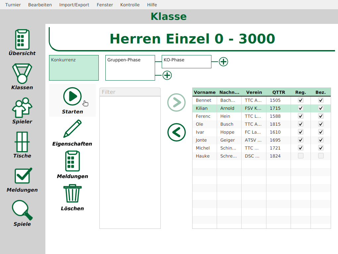Open the Turnier menu
Image resolution: width=338 pixels, height=254 pixels.
pyautogui.click(x=13, y=5)
